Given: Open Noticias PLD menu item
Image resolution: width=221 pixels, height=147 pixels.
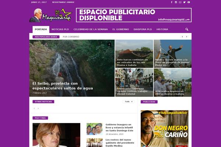Looking at the screenshot, I should 60,29.
